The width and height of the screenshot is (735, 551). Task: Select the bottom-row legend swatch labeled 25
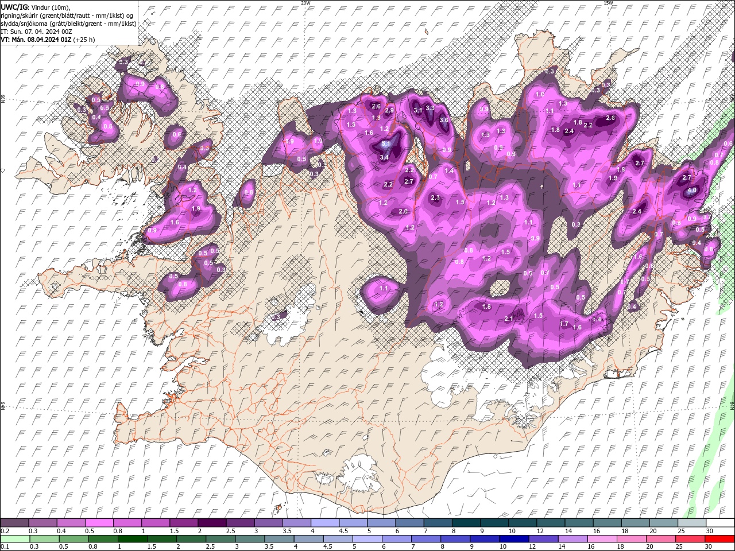tap(690, 539)
